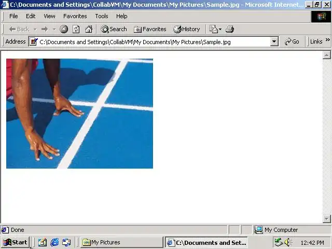
Task: Open the Search pane button
Action: tap(114, 29)
